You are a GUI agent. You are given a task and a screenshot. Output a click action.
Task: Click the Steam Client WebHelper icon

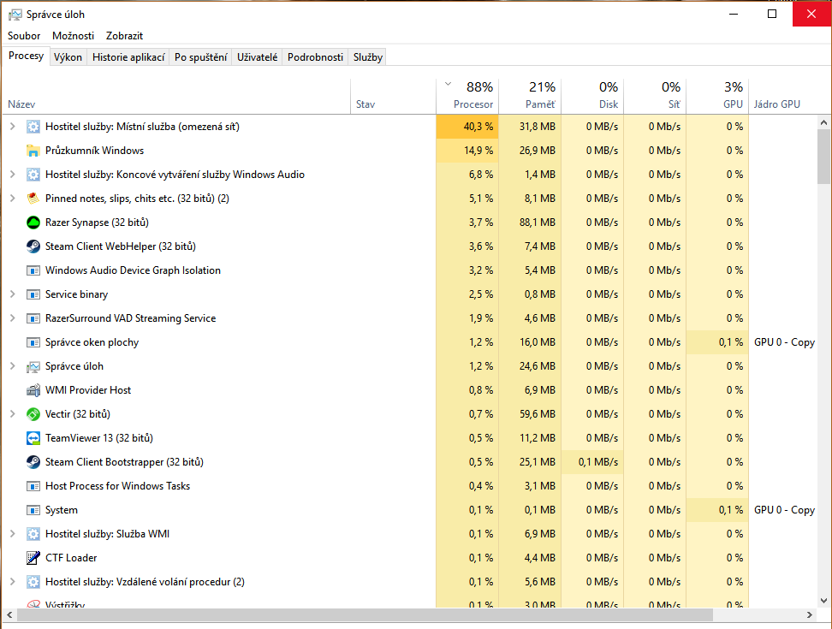(33, 246)
